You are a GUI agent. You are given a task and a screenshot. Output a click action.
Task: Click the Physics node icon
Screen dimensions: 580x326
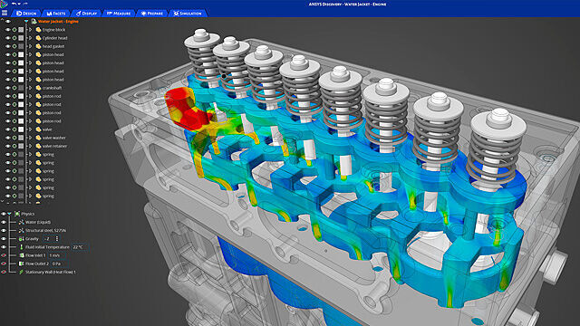17,214
